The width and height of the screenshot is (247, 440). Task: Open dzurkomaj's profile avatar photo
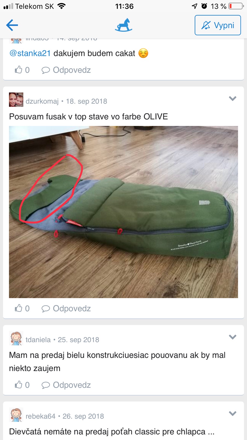(16, 100)
